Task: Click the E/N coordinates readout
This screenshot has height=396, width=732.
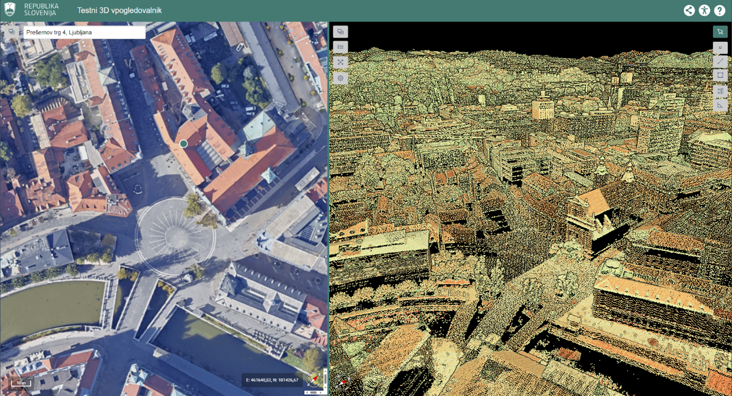Action: [272, 380]
